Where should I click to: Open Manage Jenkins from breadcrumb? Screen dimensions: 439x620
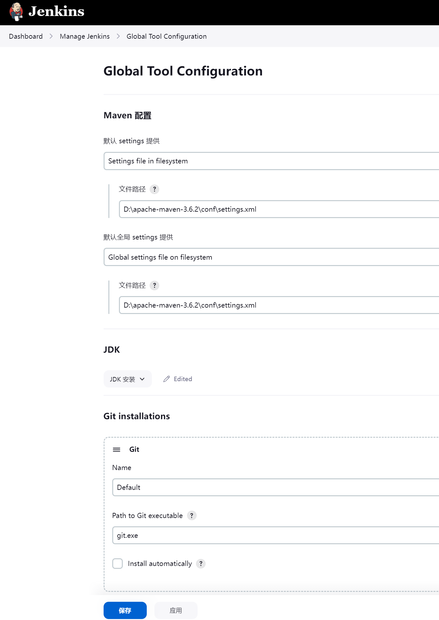(x=85, y=36)
